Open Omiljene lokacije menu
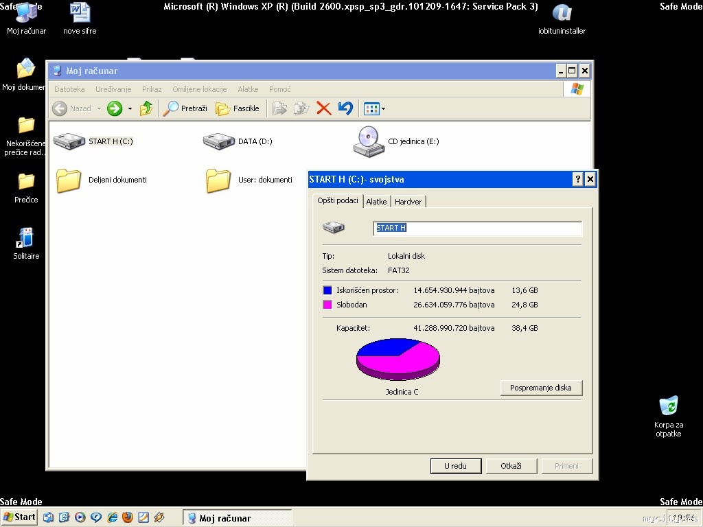703x527 pixels. [200, 89]
